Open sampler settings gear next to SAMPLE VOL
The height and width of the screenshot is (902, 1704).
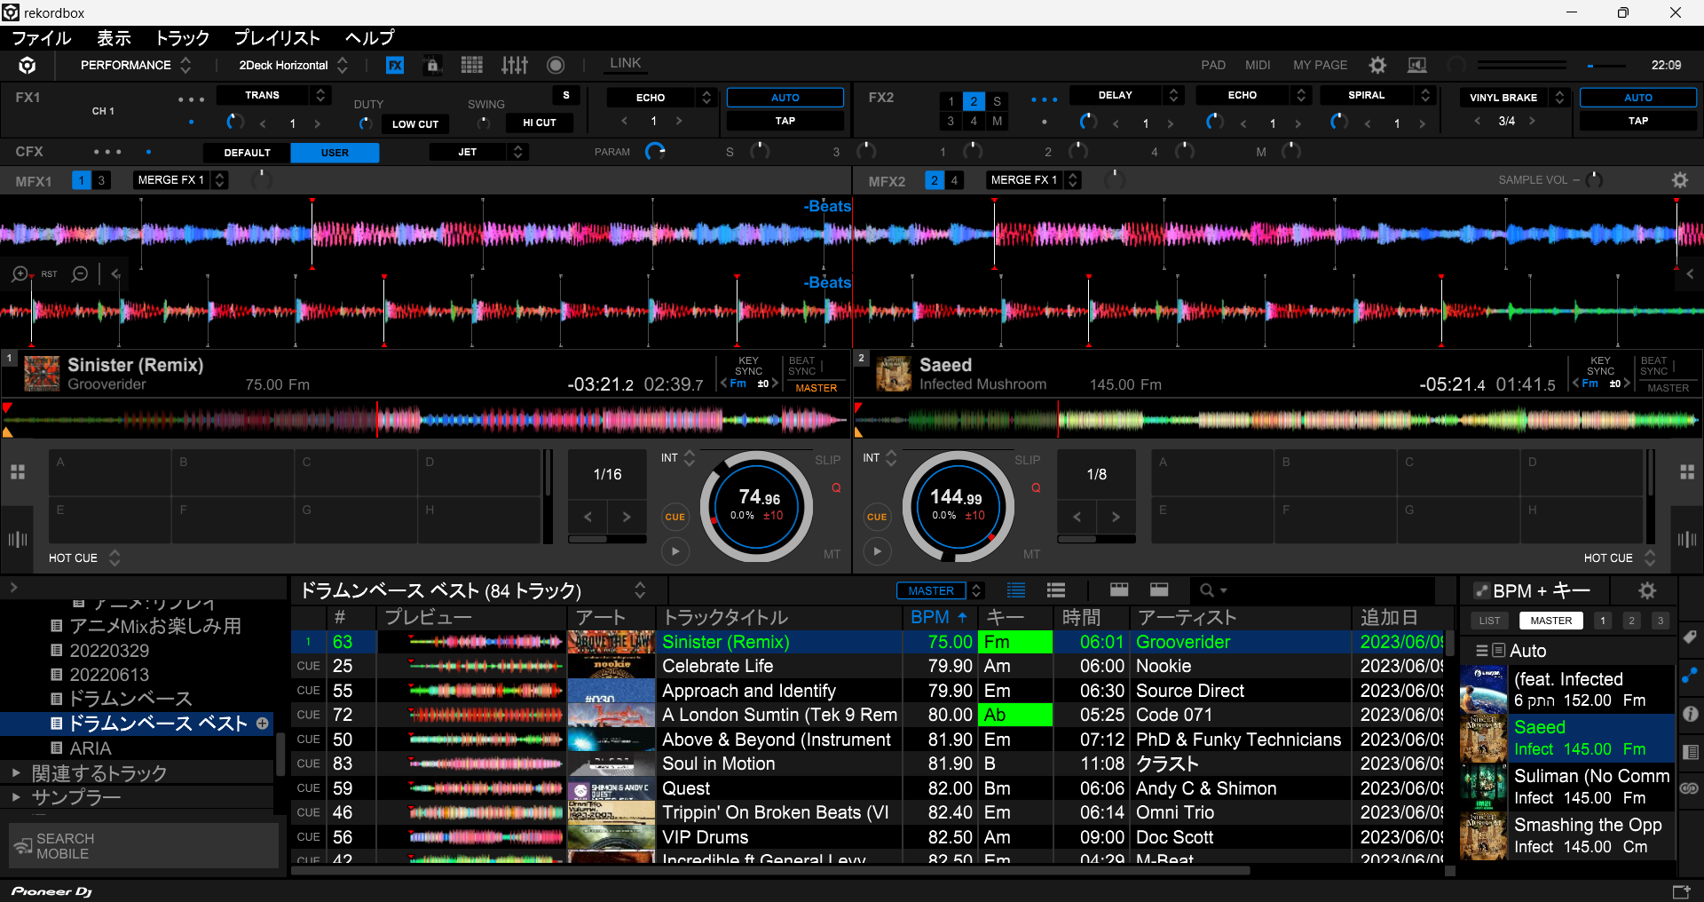pyautogui.click(x=1680, y=180)
